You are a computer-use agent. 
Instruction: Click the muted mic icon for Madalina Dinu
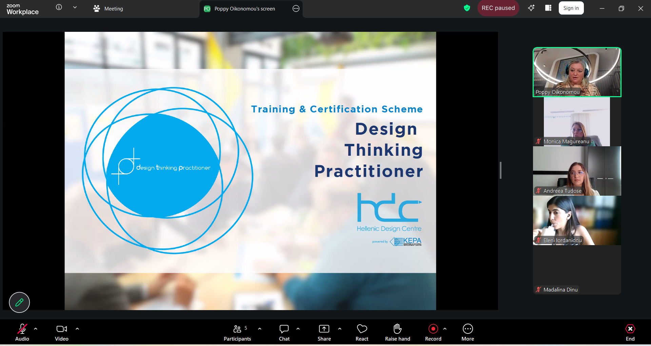coord(538,289)
